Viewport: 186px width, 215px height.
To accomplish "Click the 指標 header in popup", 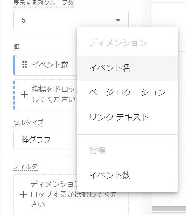I will (x=97, y=151).
